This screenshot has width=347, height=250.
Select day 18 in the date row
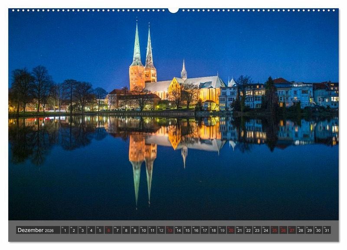pos(213,230)
